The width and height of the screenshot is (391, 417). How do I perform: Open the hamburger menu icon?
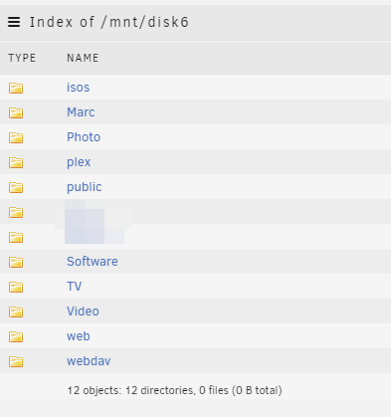[x=14, y=22]
